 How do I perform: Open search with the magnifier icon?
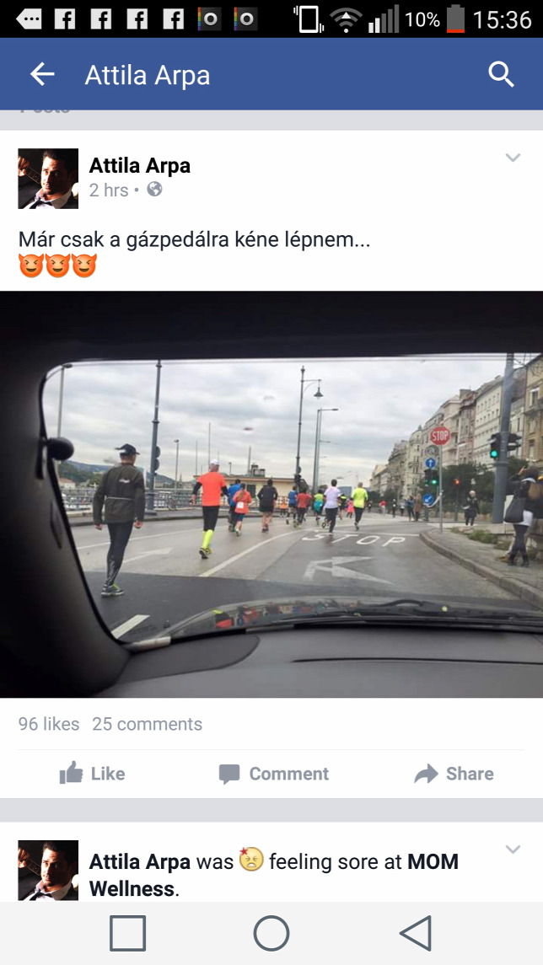pyautogui.click(x=501, y=75)
